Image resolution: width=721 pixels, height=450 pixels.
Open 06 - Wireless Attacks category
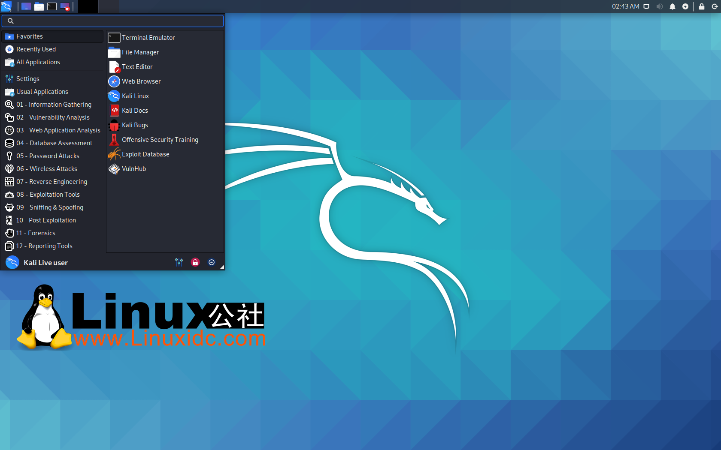point(53,169)
